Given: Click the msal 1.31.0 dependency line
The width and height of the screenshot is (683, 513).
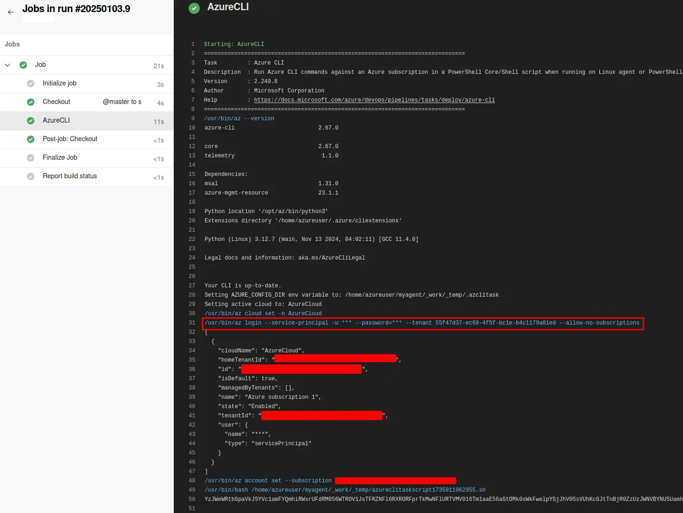Looking at the screenshot, I should [x=271, y=183].
